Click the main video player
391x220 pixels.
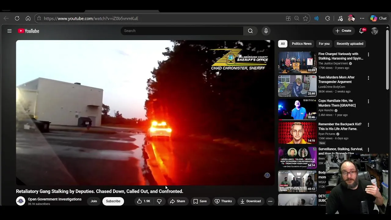coord(145,113)
